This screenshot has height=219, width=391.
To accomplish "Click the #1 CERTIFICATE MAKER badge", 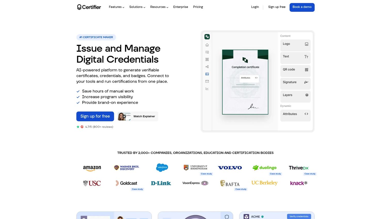I will click(96, 37).
